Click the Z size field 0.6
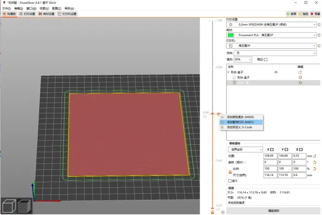Viewport: 322px width, 215px height. click(299, 175)
